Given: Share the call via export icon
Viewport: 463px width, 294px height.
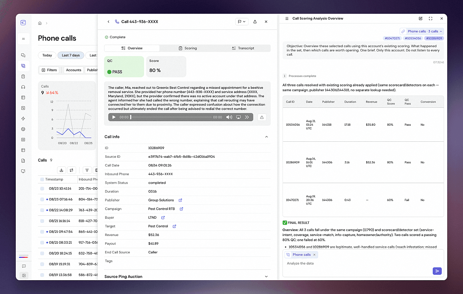Looking at the screenshot, I should [255, 22].
